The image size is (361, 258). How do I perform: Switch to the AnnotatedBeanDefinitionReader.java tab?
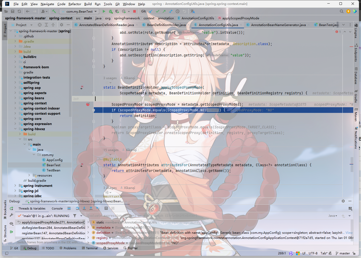coord(106,25)
